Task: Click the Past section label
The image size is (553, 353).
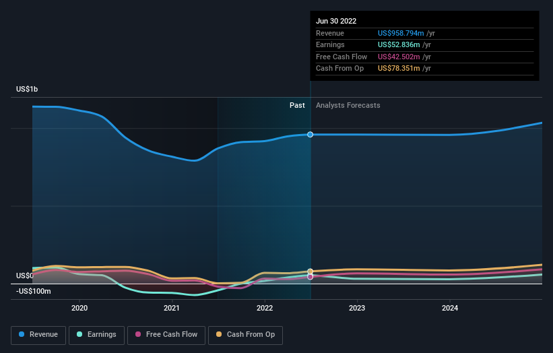Action: coord(297,105)
